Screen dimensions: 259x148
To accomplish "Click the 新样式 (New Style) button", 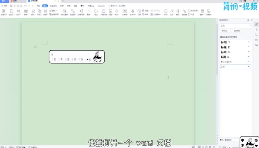I will (225, 31).
